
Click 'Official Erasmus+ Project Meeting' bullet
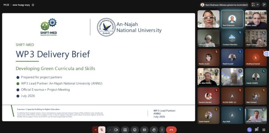tap(46, 90)
